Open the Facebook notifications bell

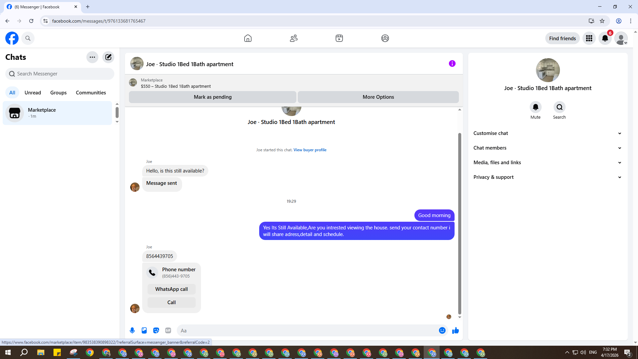point(605,38)
